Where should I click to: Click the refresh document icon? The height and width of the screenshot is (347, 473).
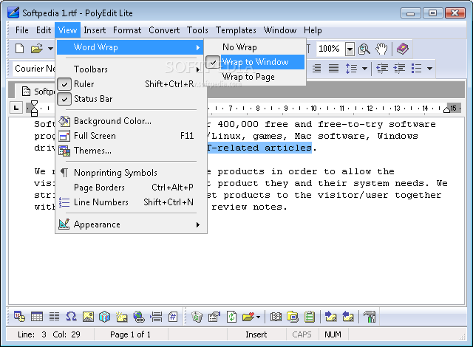(x=231, y=317)
